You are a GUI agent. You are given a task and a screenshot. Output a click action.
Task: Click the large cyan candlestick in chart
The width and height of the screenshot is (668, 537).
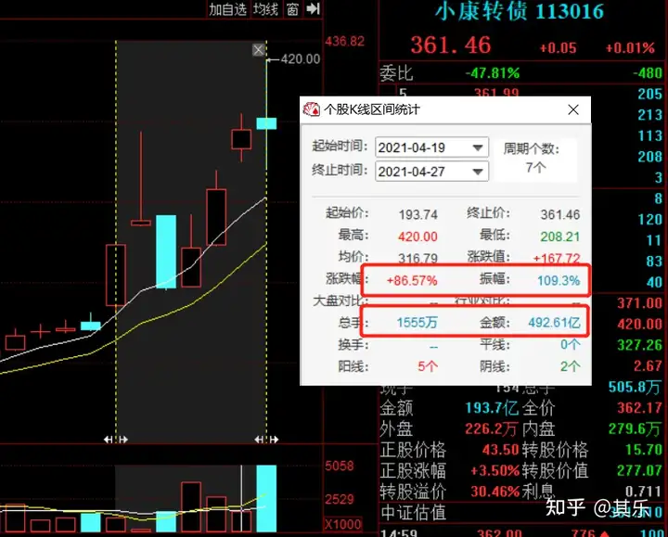pyautogui.click(x=166, y=251)
